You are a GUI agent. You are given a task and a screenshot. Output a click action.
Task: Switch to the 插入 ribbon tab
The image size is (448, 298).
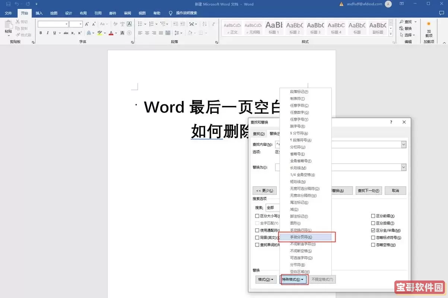click(39, 13)
